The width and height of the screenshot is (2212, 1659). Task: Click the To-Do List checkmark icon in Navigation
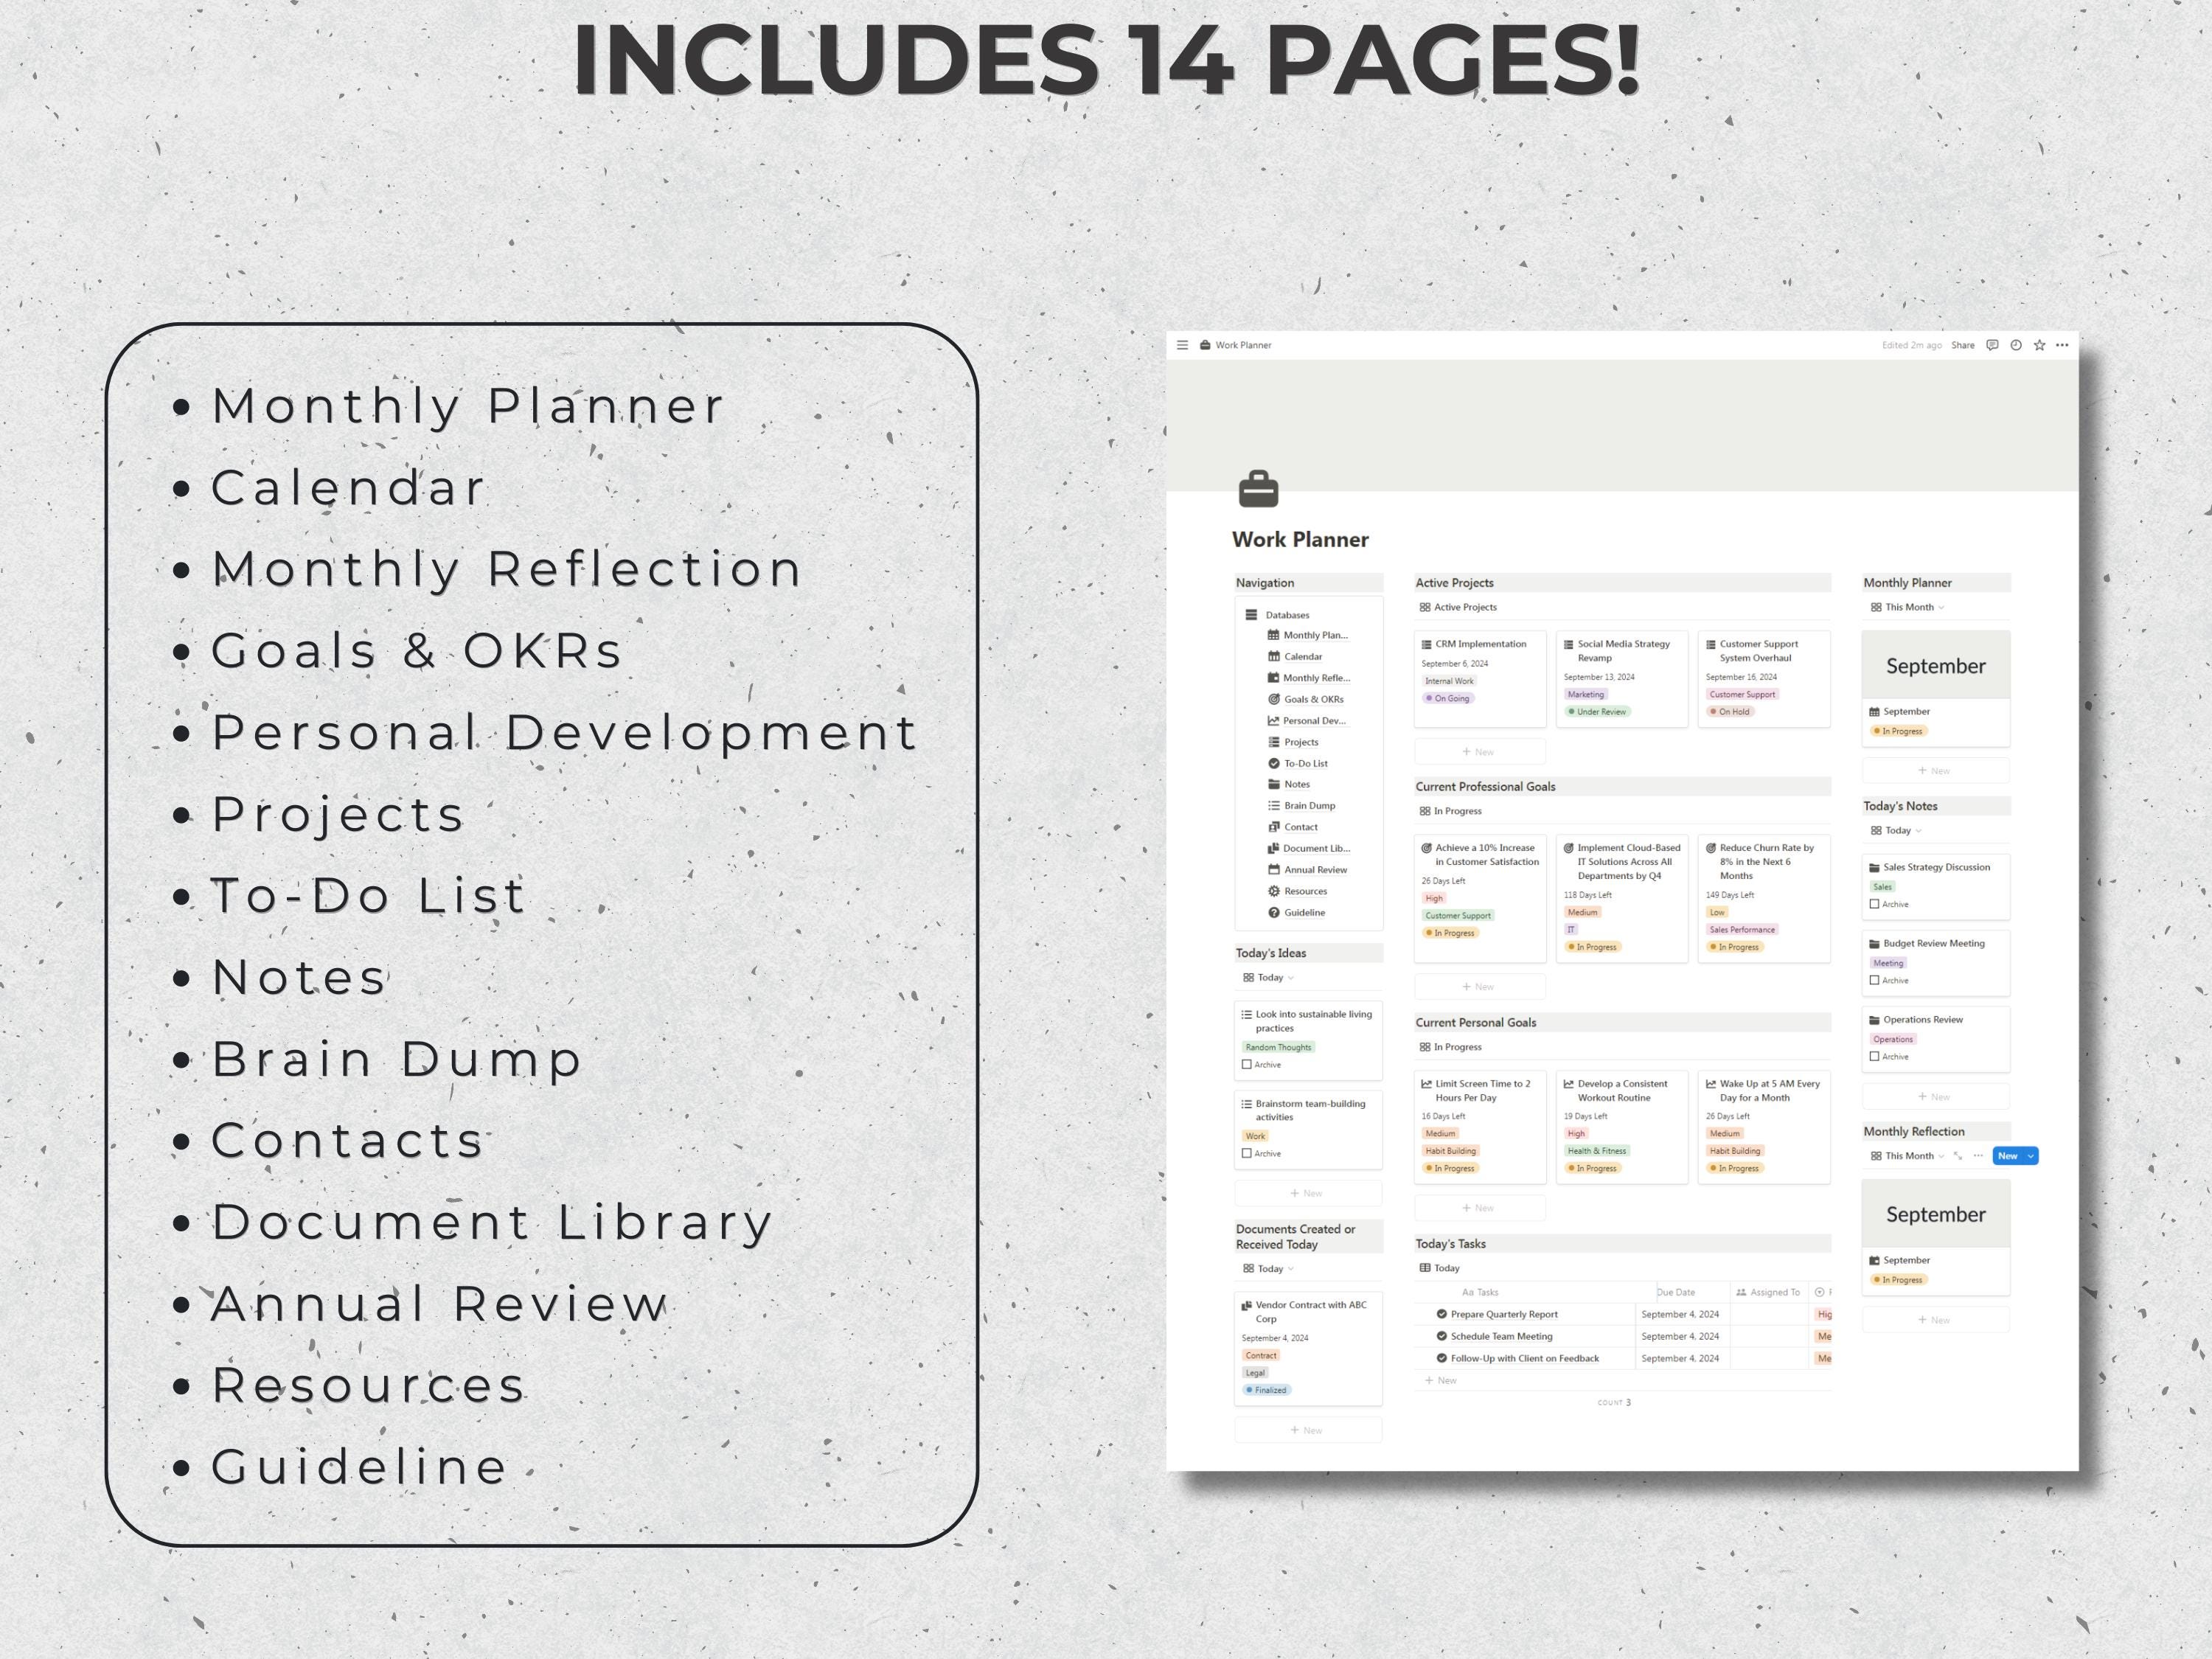click(x=1274, y=763)
